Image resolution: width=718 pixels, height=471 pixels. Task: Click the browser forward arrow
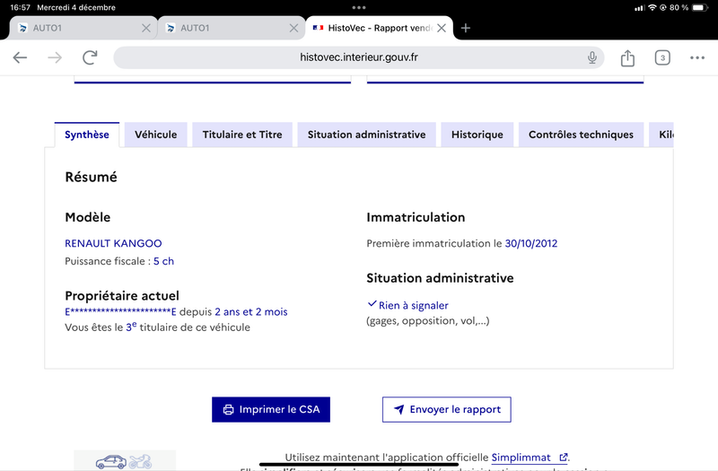(55, 57)
